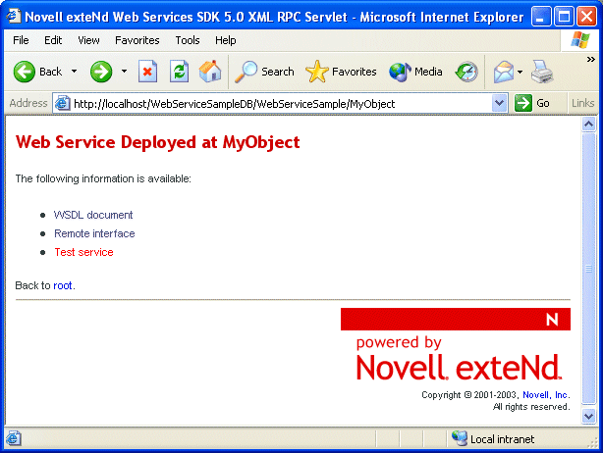The height and width of the screenshot is (453, 603).
Task: Expand the Mail dropdown arrow
Action: click(x=520, y=72)
